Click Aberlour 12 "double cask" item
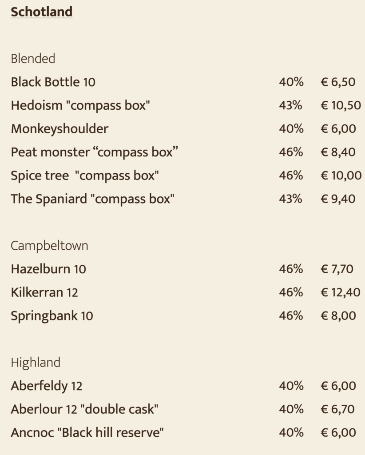 click(84, 409)
